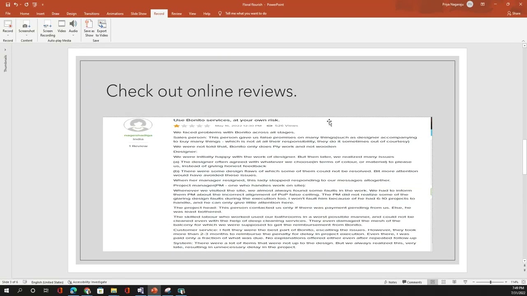This screenshot has height=296, width=527.
Task: Switch to the Help tab
Action: coord(207,14)
